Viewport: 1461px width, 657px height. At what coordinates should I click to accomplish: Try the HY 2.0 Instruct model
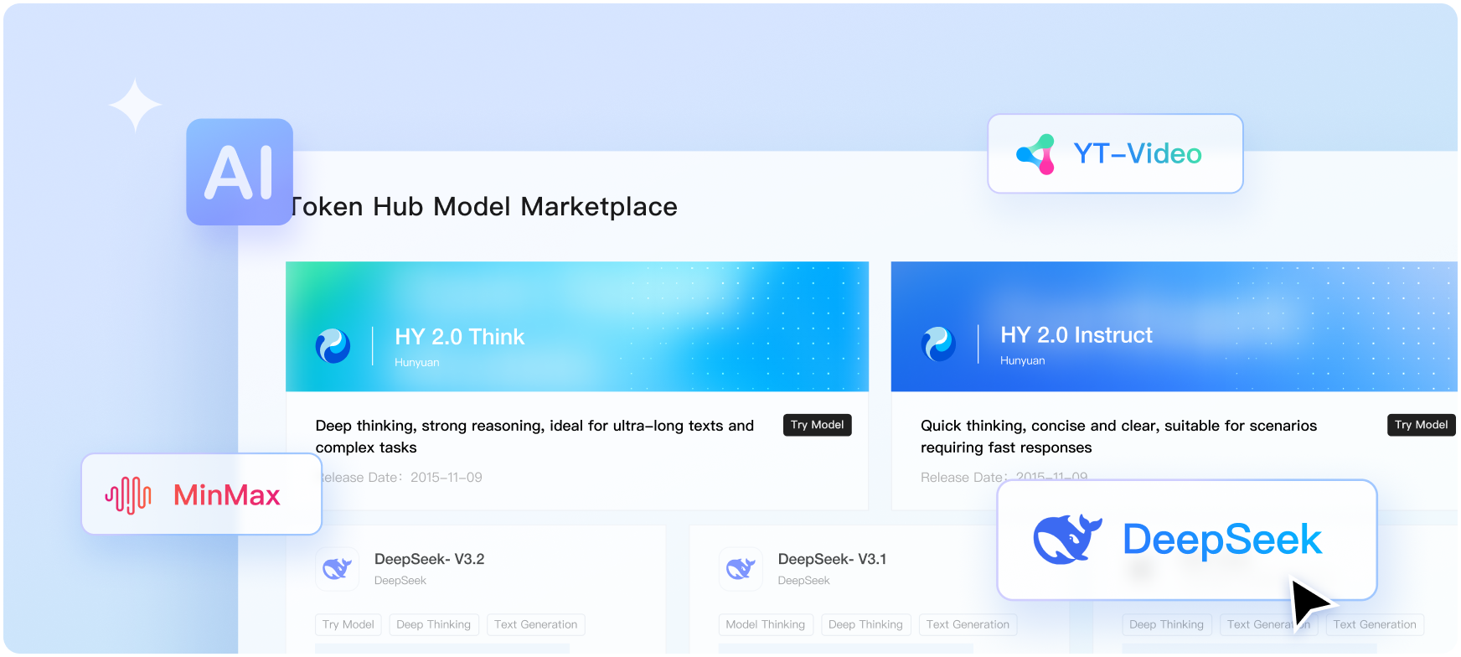click(1421, 425)
